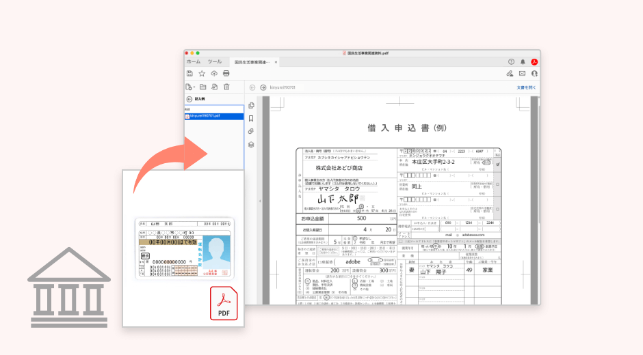Click the 文書を開く link
Screen dimensions: 643x355
[x=526, y=87]
